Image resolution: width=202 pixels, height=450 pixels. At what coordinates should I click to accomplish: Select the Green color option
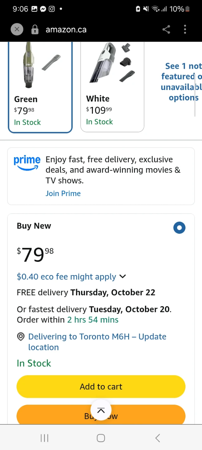40,87
